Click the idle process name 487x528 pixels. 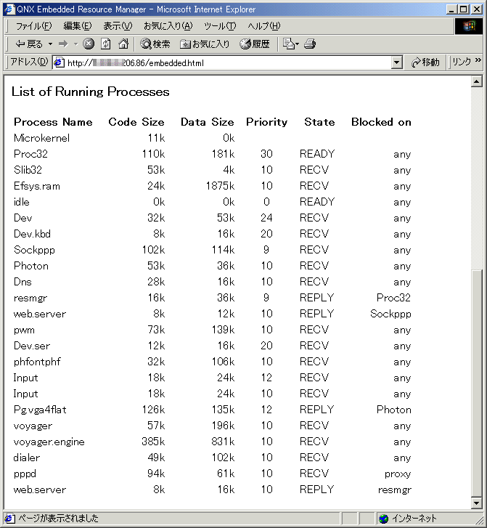click(x=22, y=202)
